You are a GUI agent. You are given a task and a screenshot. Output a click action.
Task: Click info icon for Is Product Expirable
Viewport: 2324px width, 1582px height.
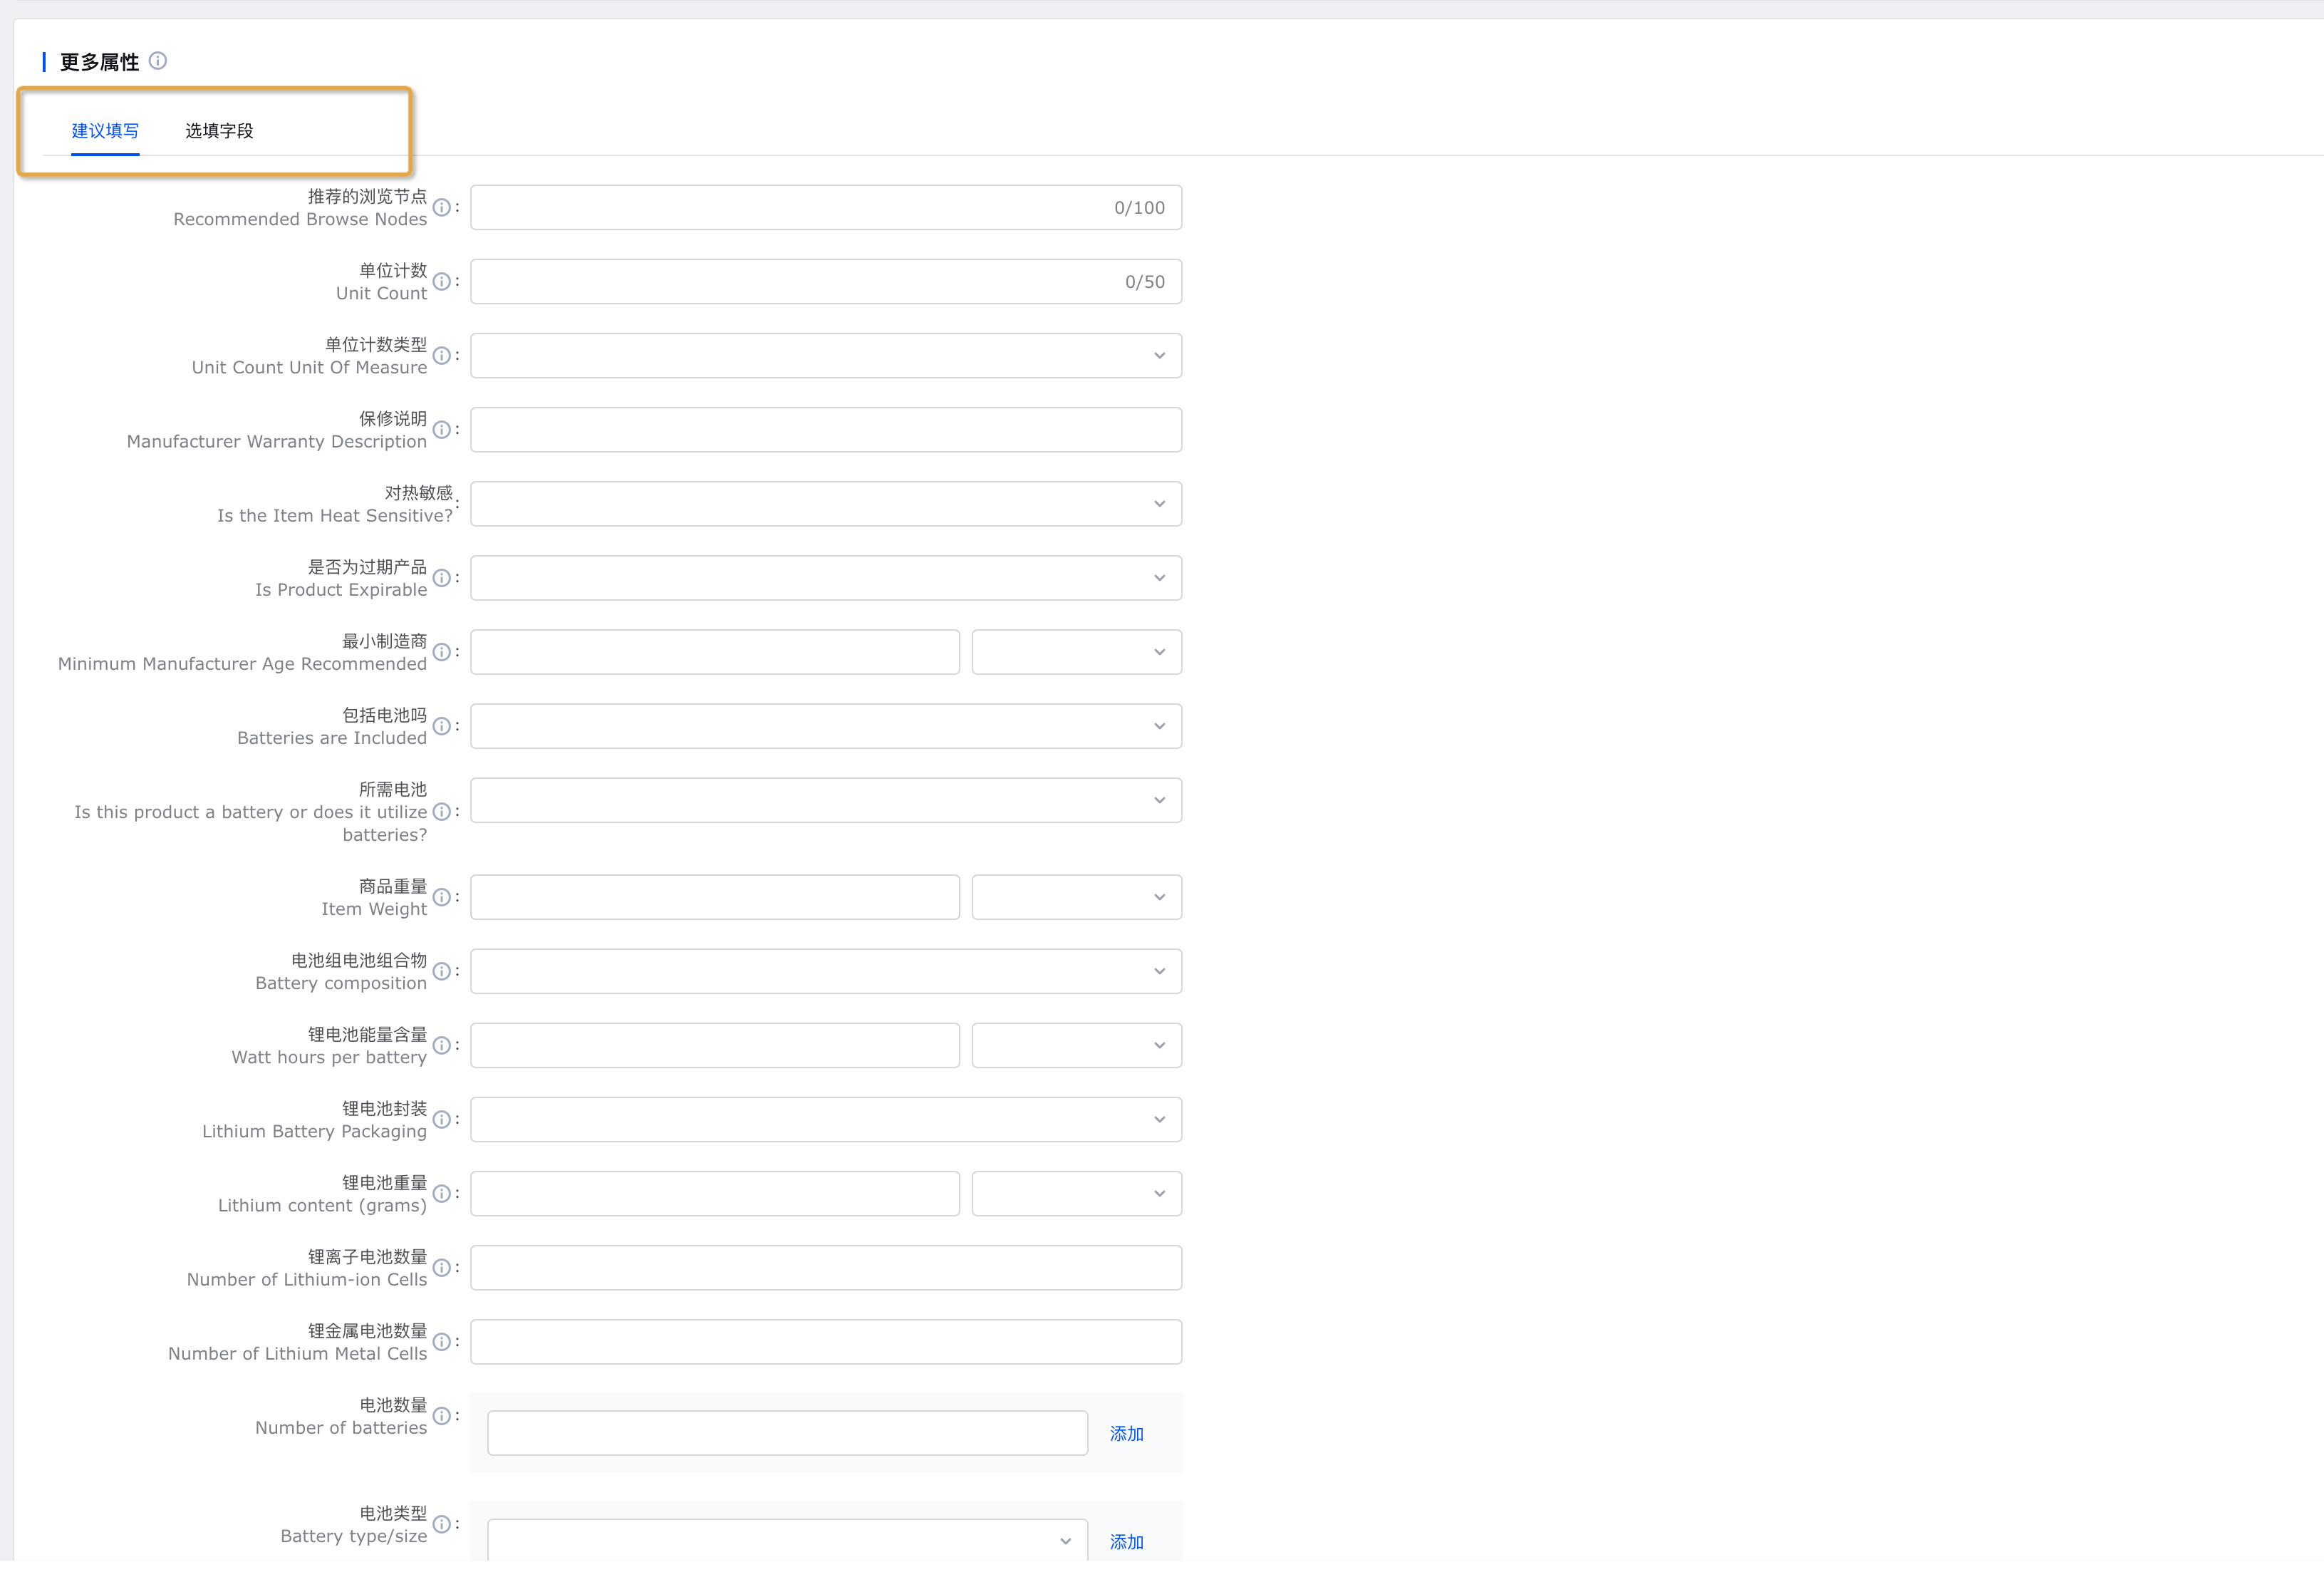point(441,578)
